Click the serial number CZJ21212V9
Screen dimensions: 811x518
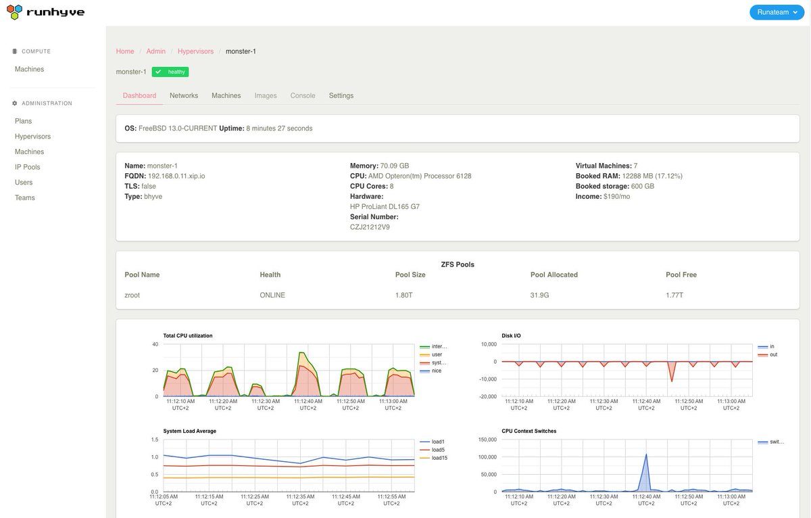[370, 227]
